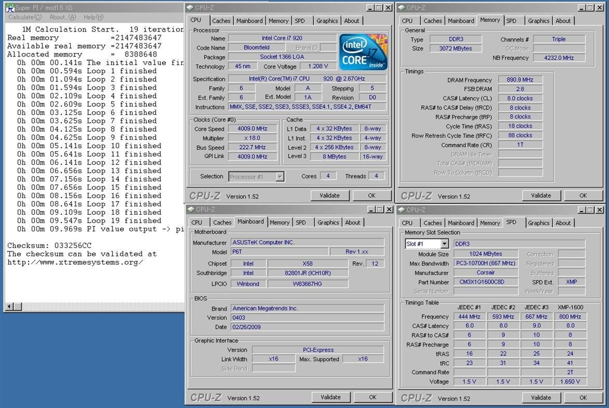Screen dimensions: 609x408
Task: Switch to Memory tab in the CPU-Z CPU window
Action: 278,21
